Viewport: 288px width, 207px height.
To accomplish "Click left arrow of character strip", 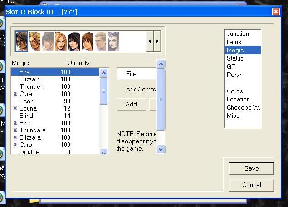I will 150,41.
